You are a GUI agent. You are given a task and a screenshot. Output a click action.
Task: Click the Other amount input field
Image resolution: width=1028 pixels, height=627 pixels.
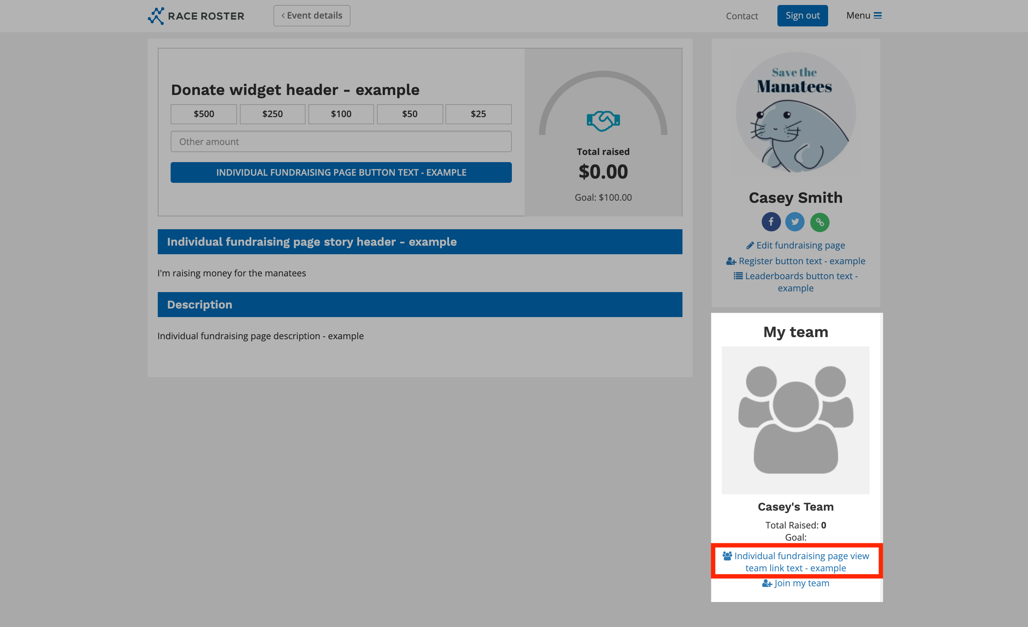(341, 141)
